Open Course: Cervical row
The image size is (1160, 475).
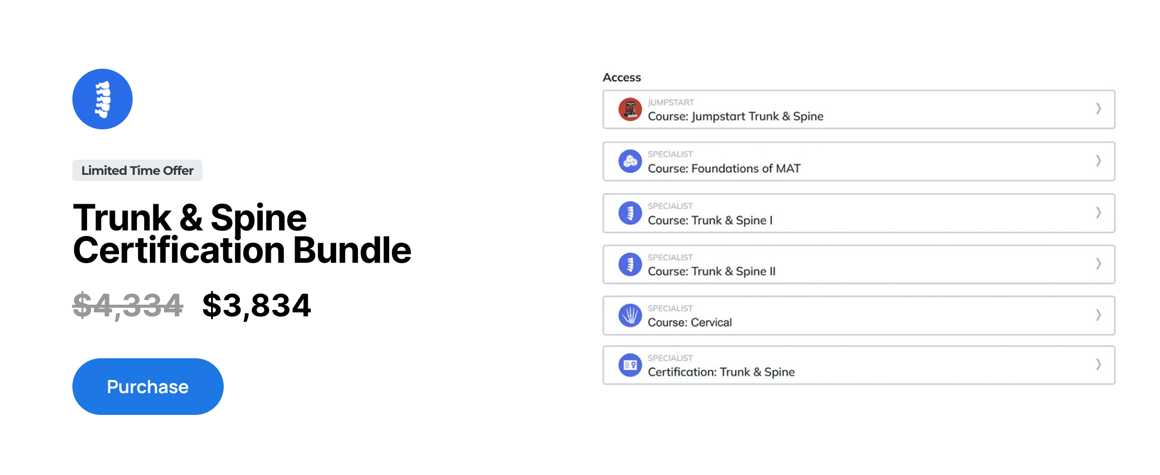(859, 315)
